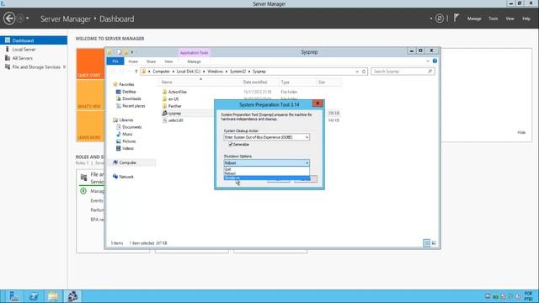Open View tab in Explorer ribbon

coord(168,61)
